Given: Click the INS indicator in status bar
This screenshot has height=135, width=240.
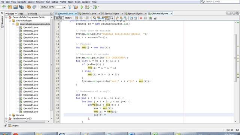Looking at the screenshot, I should coord(237,130).
